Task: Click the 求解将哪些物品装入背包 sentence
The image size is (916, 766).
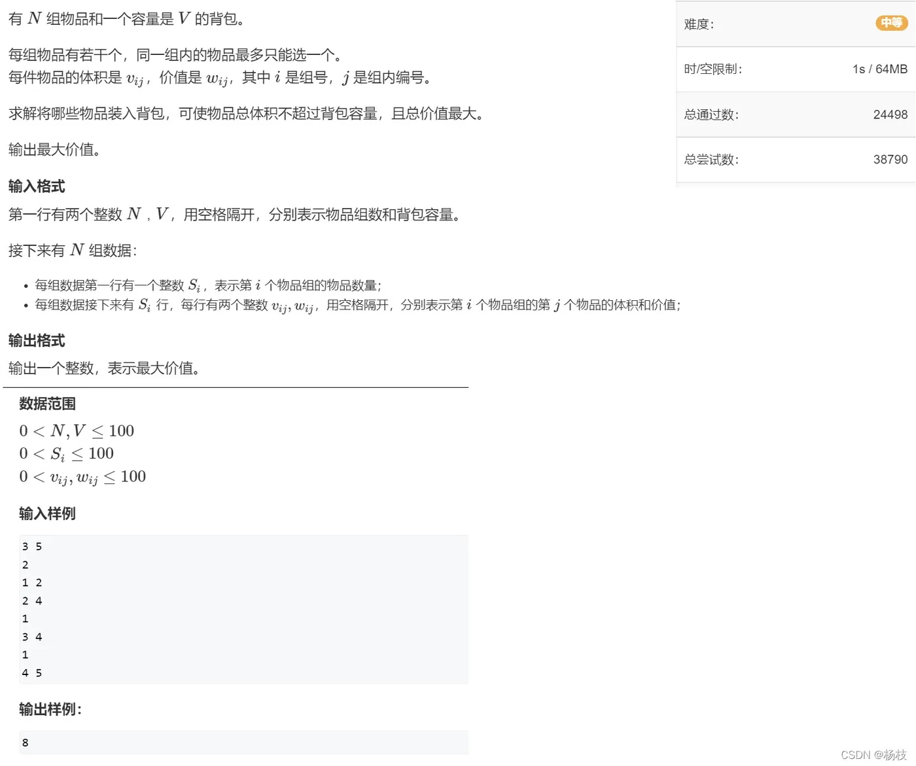Action: (x=245, y=113)
